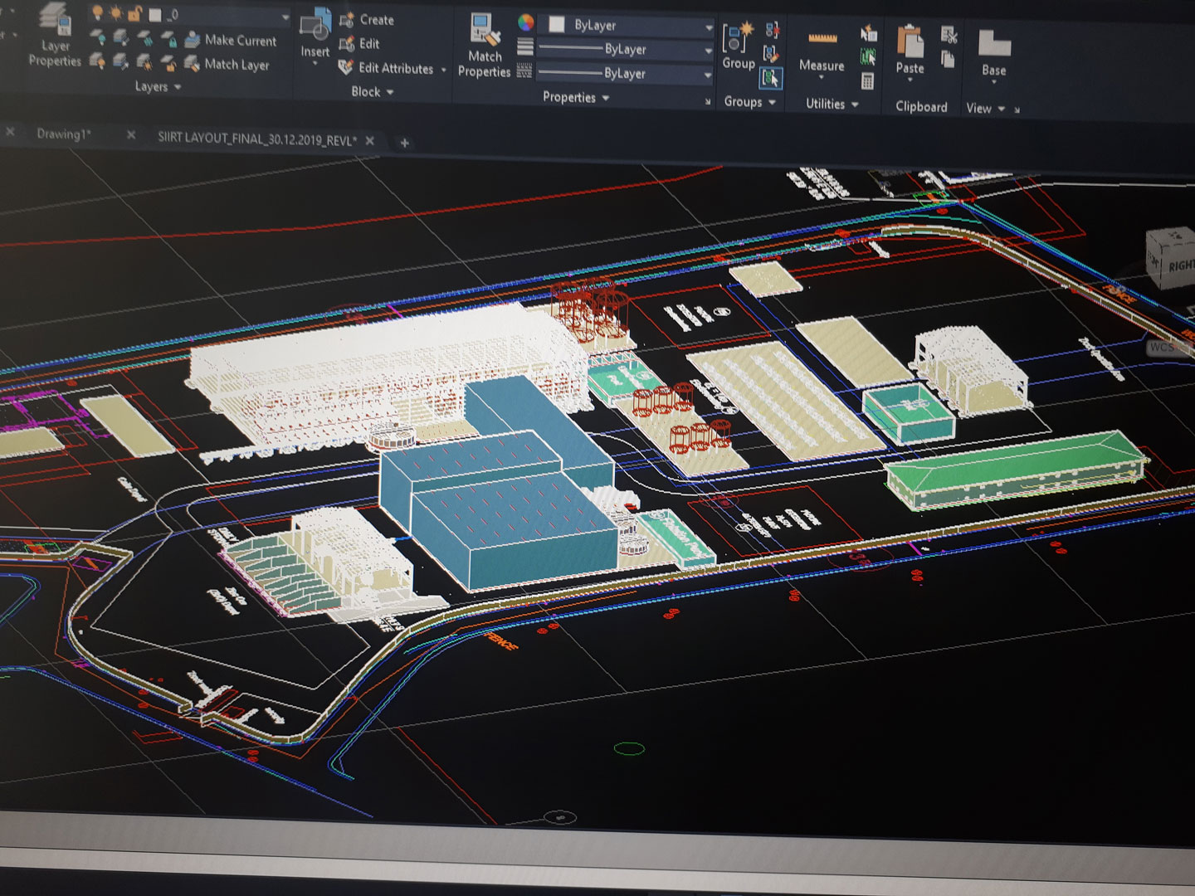The image size is (1195, 896).
Task: Click the Paste clipboard icon
Action: [910, 41]
